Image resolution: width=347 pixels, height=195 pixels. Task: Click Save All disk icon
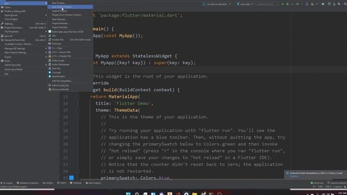point(2,36)
